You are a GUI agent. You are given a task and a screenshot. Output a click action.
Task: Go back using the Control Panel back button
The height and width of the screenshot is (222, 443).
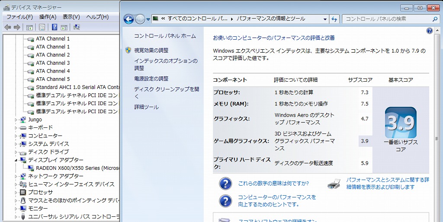[x=128, y=19]
